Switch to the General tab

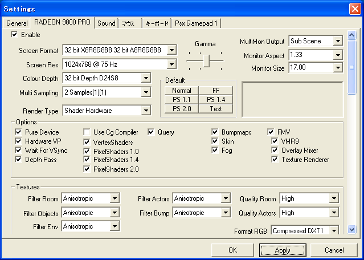[17, 23]
